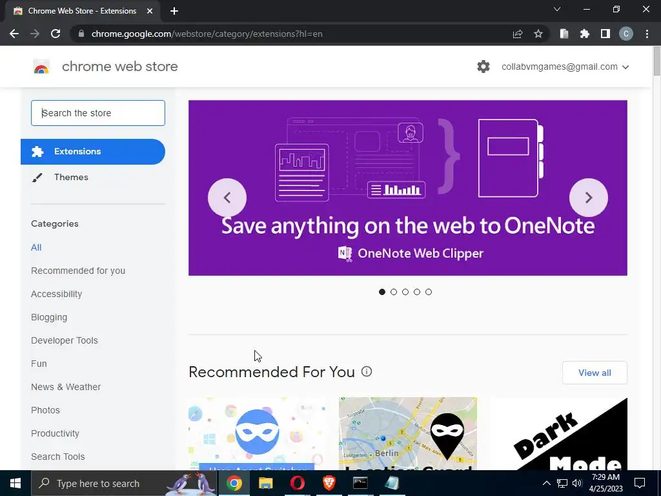Select the third carousel dot
661x496 pixels.
point(405,292)
